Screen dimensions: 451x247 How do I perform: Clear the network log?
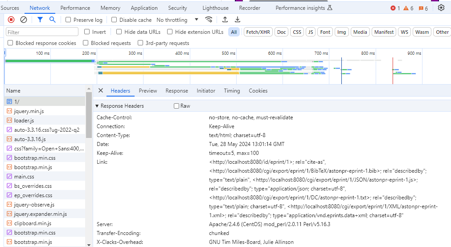[24, 20]
